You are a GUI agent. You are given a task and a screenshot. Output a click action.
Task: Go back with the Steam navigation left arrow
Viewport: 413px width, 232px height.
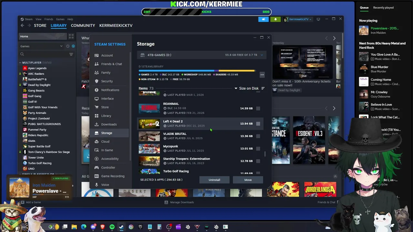pos(22,25)
